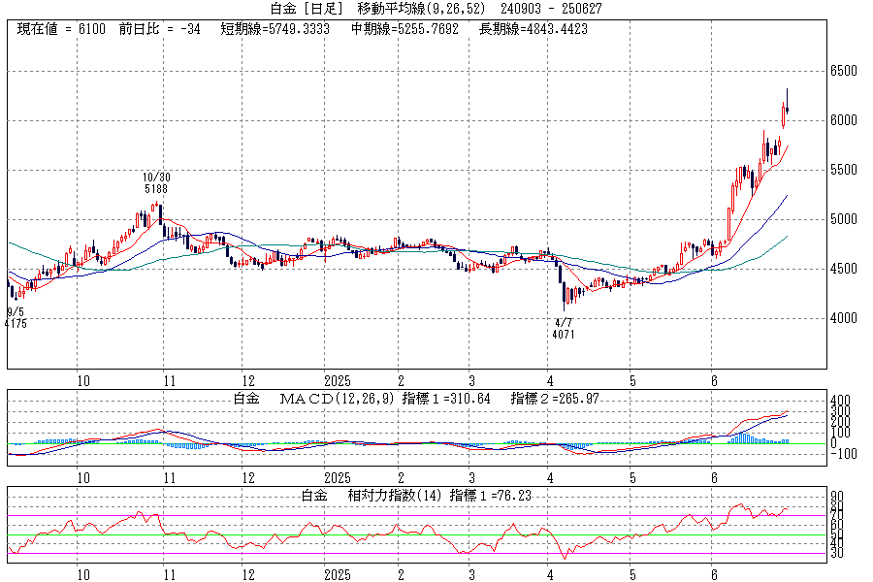Click the 5000 price axis label
Image resolution: width=873 pixels, height=582 pixels.
click(842, 219)
